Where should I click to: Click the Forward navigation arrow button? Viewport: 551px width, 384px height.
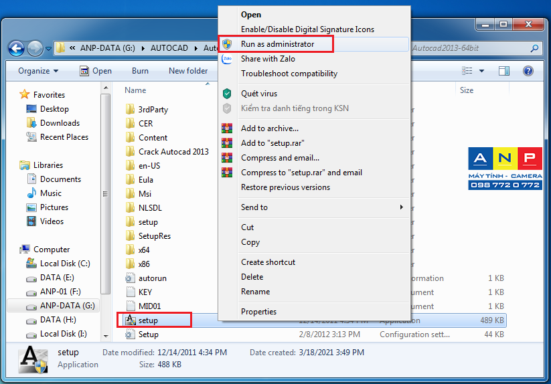35,48
